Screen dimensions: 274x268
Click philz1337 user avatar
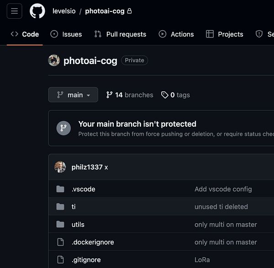click(60, 167)
